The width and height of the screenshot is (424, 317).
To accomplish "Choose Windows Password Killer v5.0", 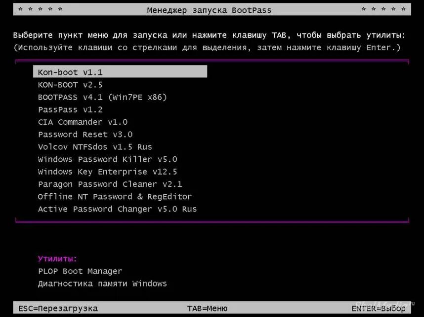I will tap(108, 159).
